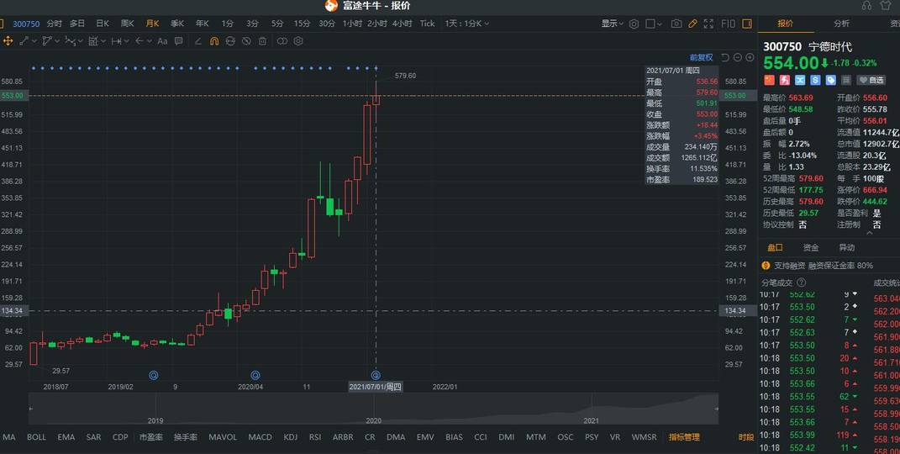Open help icon beside 分笔成交
Viewport: 900px width, 454px height.
(802, 282)
